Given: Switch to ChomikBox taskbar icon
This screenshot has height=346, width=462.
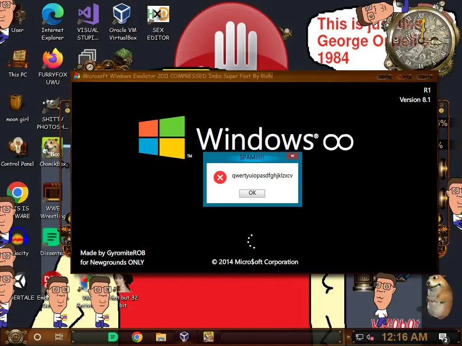Looking at the screenshot, I should (208, 337).
